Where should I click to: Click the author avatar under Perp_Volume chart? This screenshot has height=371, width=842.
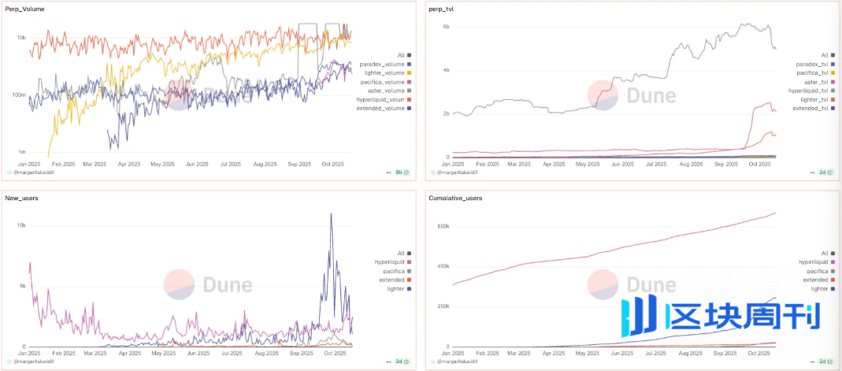click(9, 171)
